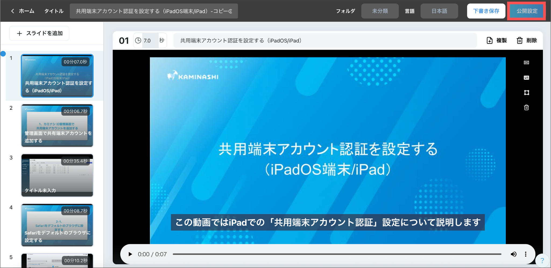Go to ホーム link
The width and height of the screenshot is (551, 268).
(x=27, y=11)
